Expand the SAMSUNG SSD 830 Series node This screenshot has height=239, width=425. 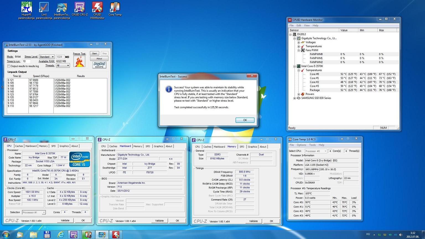(294, 98)
